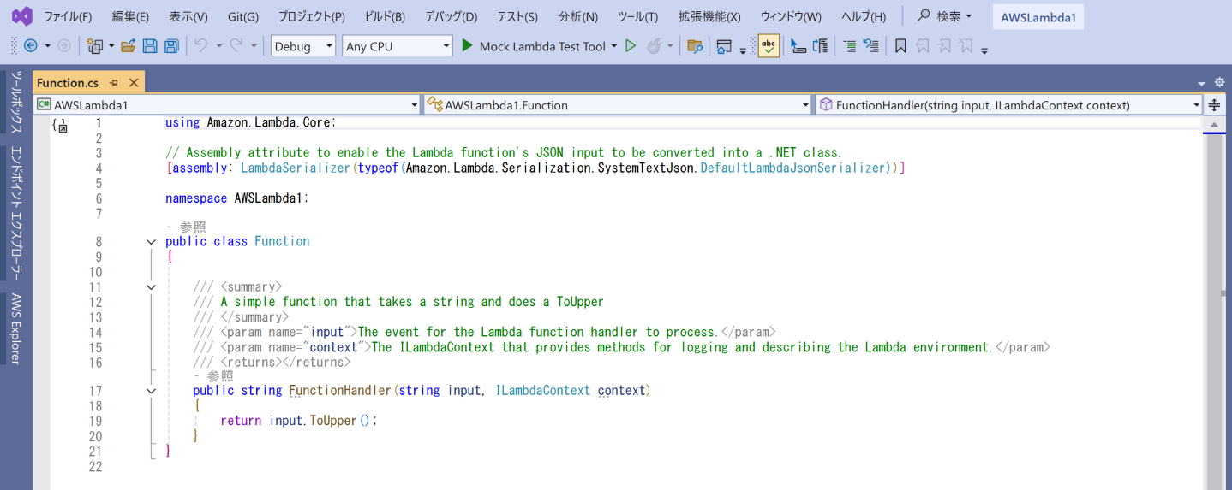1232x490 pixels.
Task: Open the プロジェクト(P) menu
Action: (312, 16)
